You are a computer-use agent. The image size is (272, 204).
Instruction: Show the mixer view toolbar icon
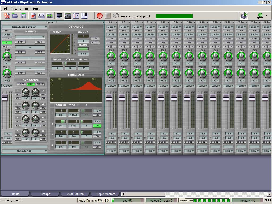click(x=67, y=15)
